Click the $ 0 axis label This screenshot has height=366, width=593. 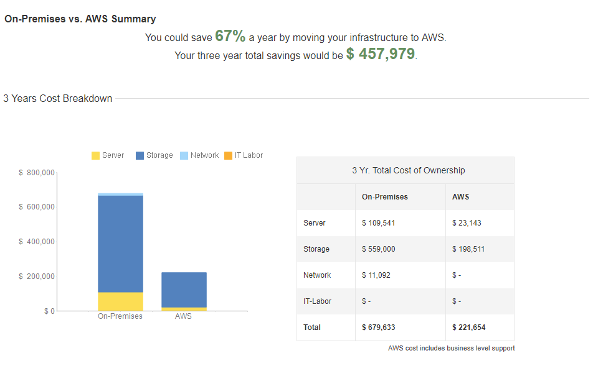(x=49, y=311)
